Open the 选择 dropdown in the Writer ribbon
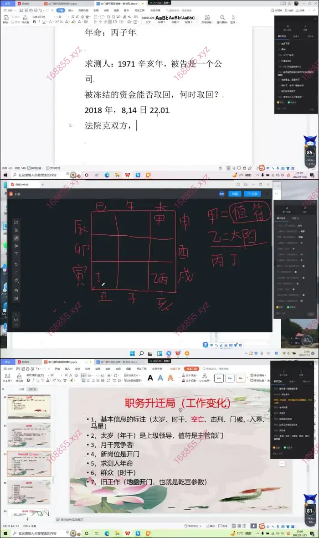Image resolution: width=319 pixels, height=538 pixels. [233, 19]
